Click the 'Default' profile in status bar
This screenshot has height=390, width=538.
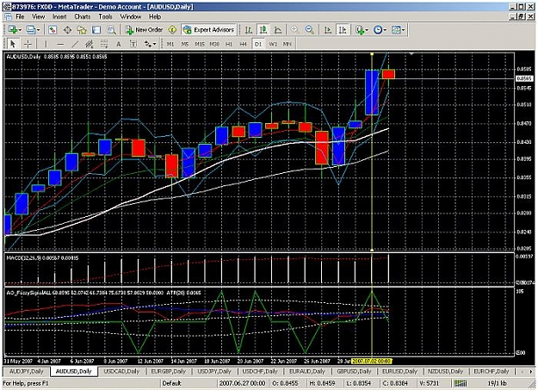(172, 383)
